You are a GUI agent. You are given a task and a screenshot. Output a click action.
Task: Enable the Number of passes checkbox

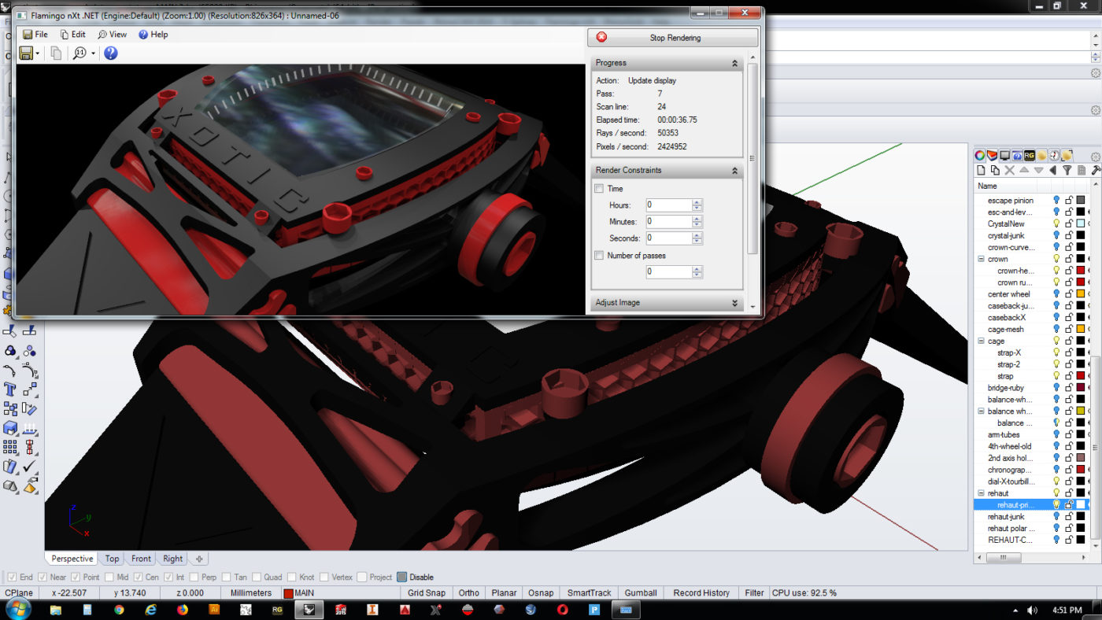pyautogui.click(x=599, y=255)
